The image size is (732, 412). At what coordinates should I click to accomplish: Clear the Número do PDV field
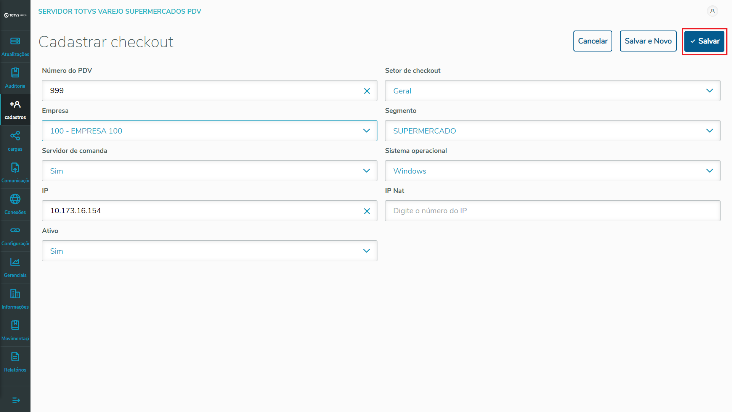(367, 91)
